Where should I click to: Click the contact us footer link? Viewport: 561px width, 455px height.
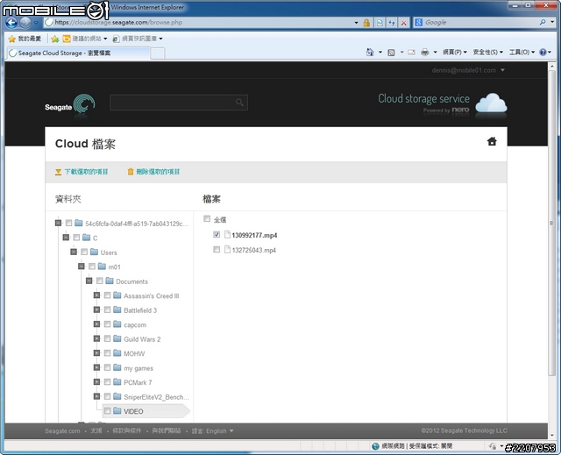[x=167, y=430]
